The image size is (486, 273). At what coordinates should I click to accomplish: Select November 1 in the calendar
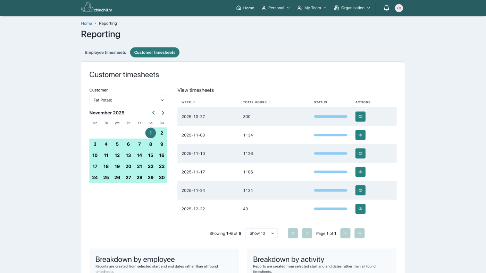pyautogui.click(x=151, y=133)
